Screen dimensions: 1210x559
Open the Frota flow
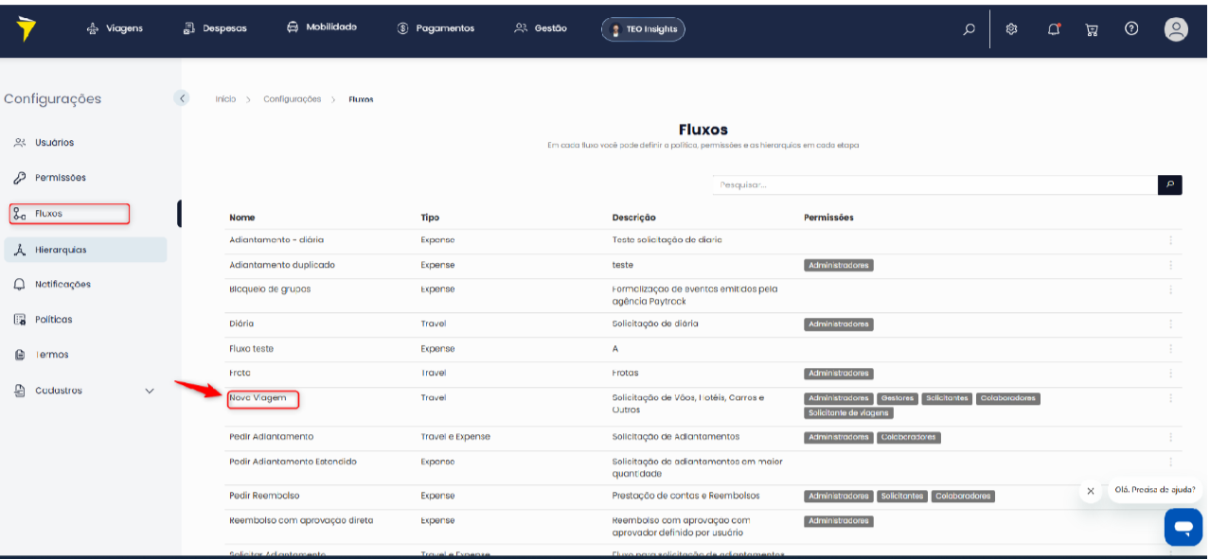[240, 374]
